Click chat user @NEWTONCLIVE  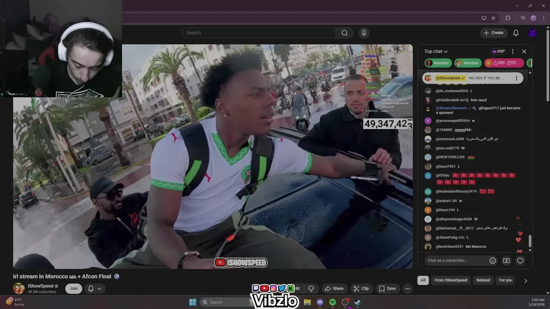point(450,157)
